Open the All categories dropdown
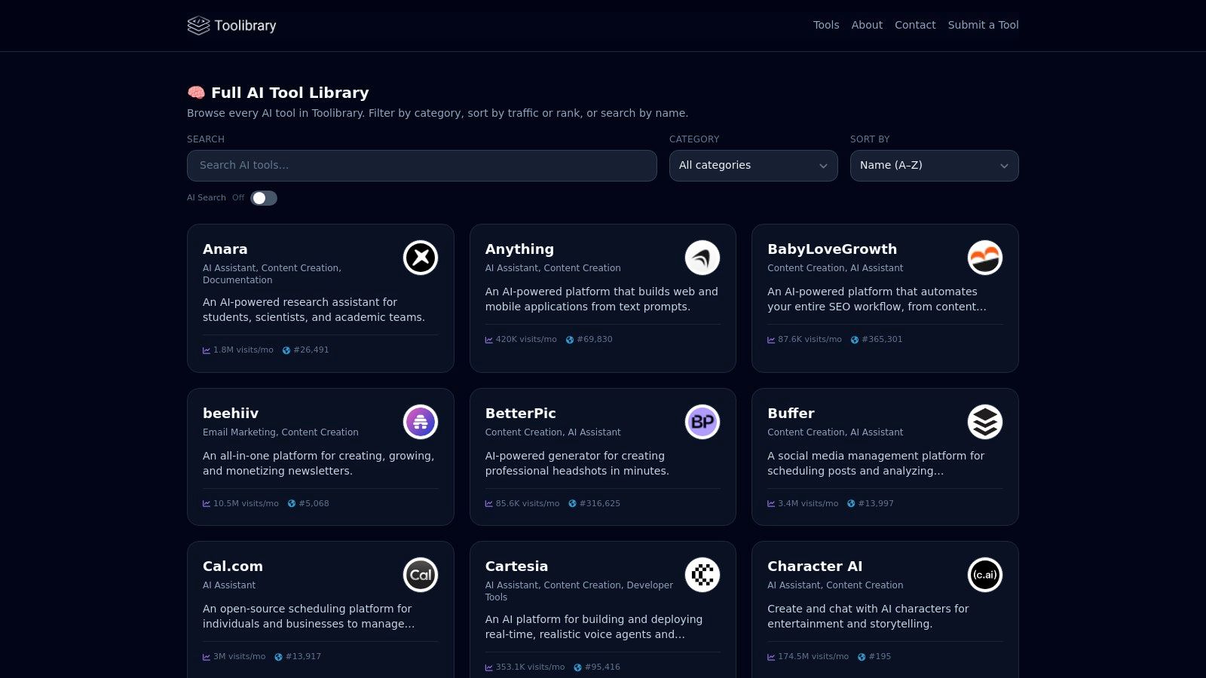 pyautogui.click(x=754, y=166)
